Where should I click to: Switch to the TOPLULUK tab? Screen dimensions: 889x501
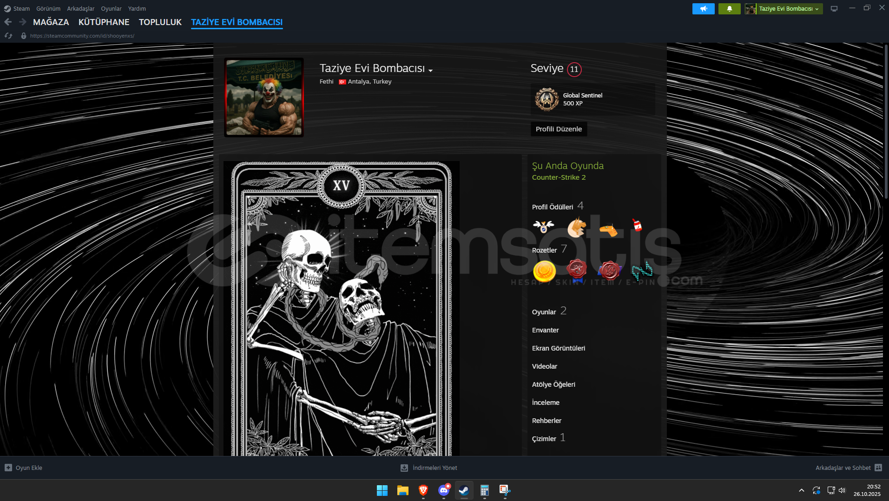(x=160, y=22)
